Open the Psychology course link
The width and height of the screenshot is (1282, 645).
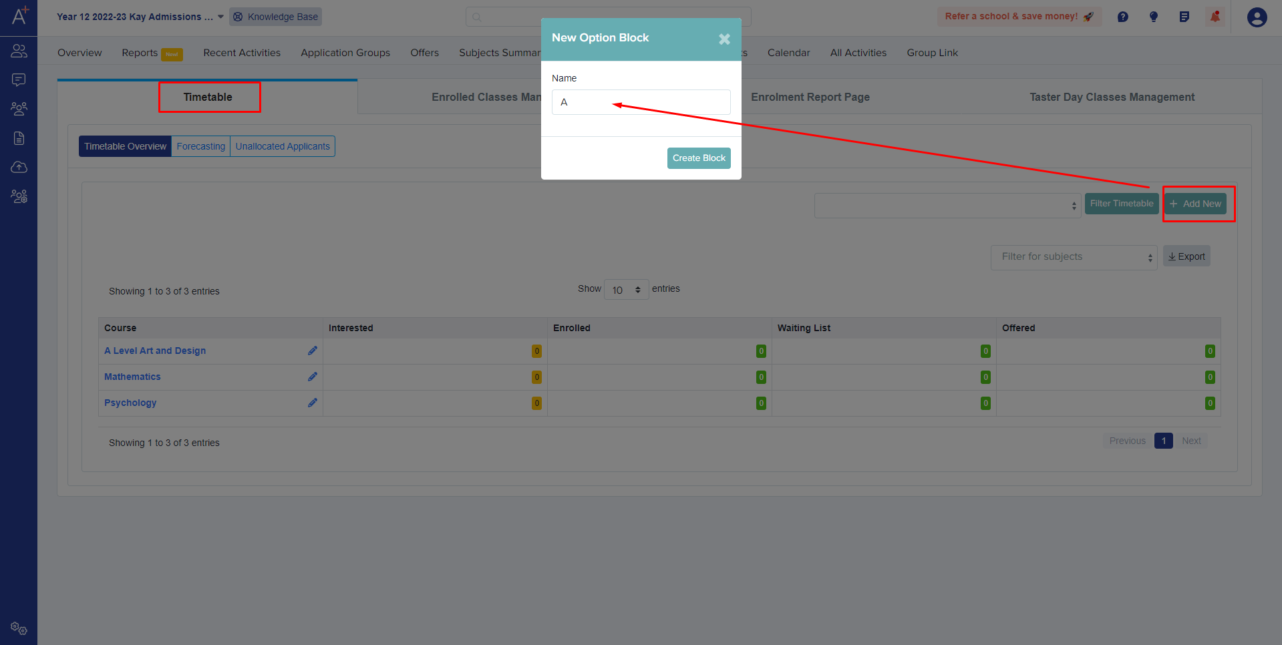(x=130, y=403)
